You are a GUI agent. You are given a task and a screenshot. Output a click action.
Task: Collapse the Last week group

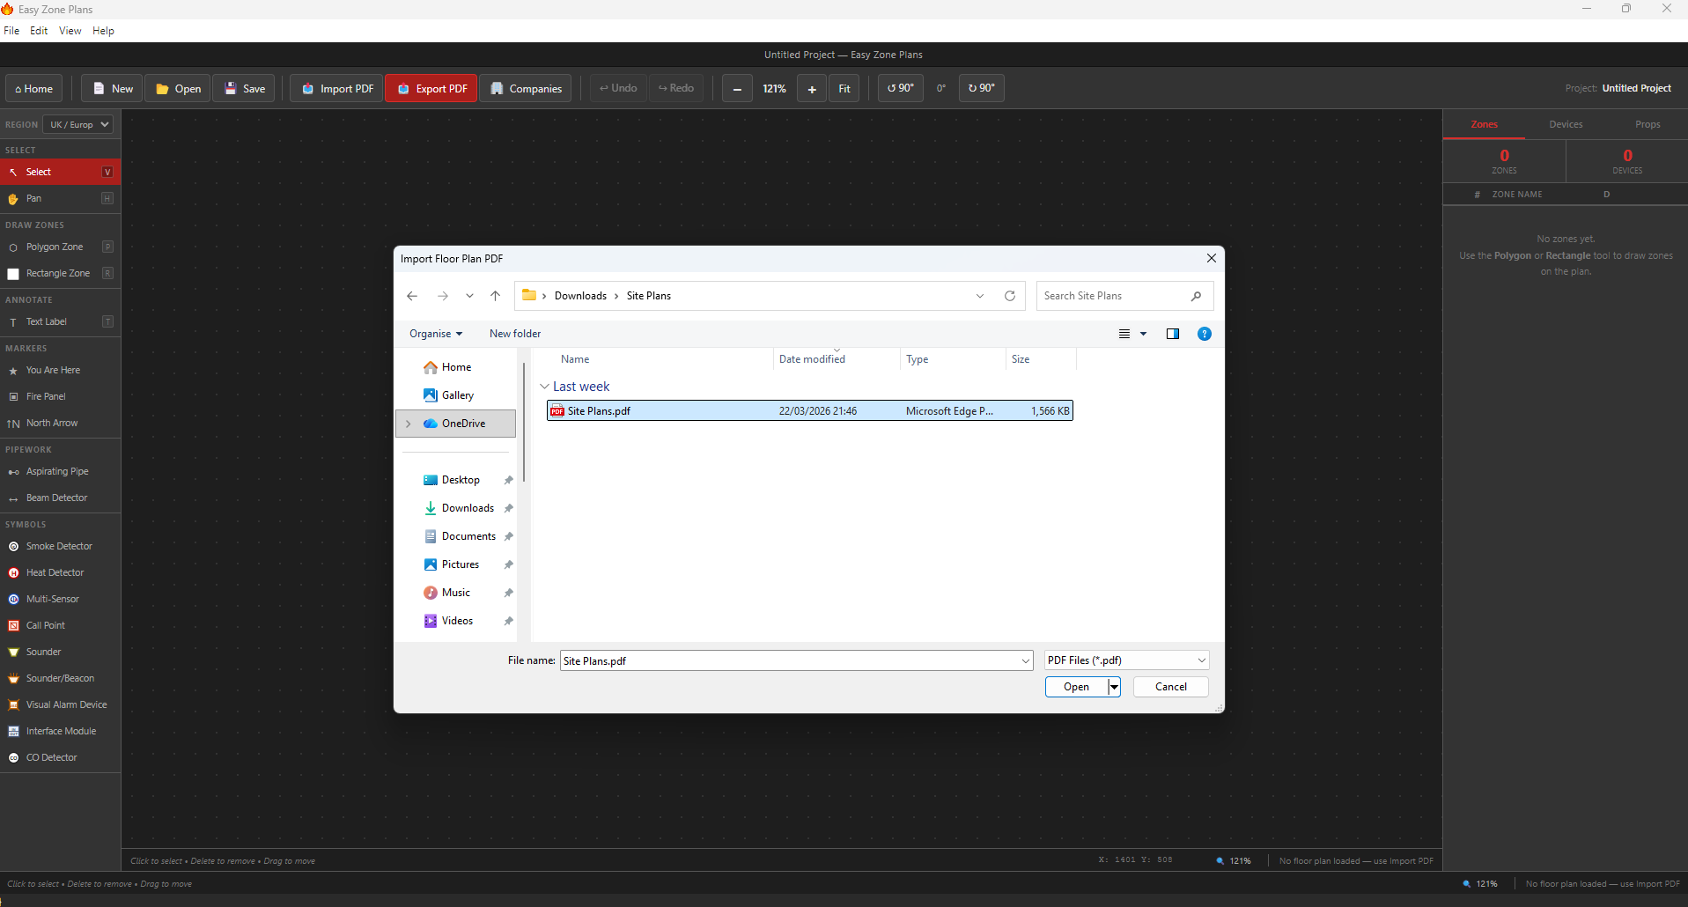pyautogui.click(x=545, y=387)
